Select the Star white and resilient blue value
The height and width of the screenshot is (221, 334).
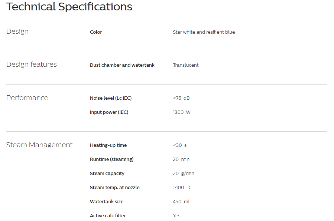(x=204, y=32)
